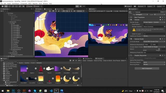Switch to the Animator tab
Viewport: 166px width, 93px height.
(x=70, y=9)
